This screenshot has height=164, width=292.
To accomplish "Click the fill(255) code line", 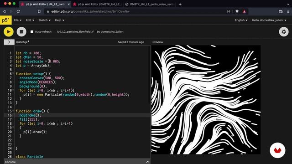I will 29,119.
